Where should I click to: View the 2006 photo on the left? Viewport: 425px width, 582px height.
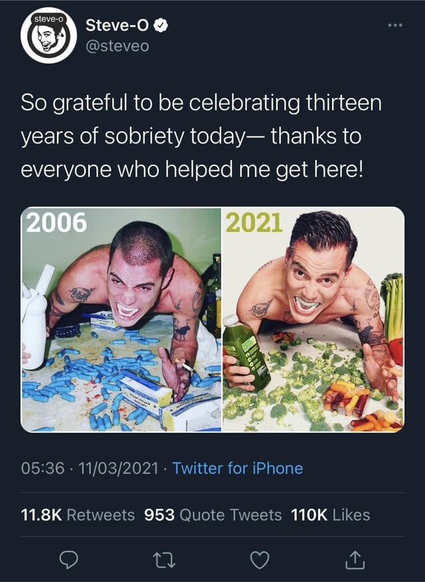(x=121, y=319)
